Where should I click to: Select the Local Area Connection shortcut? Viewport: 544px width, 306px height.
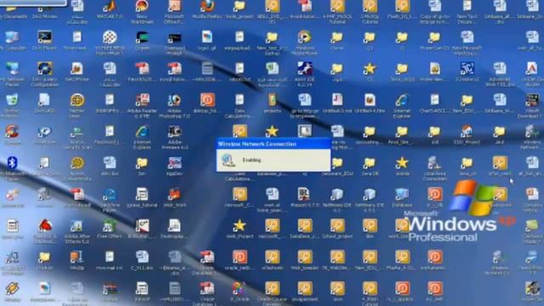[434, 163]
